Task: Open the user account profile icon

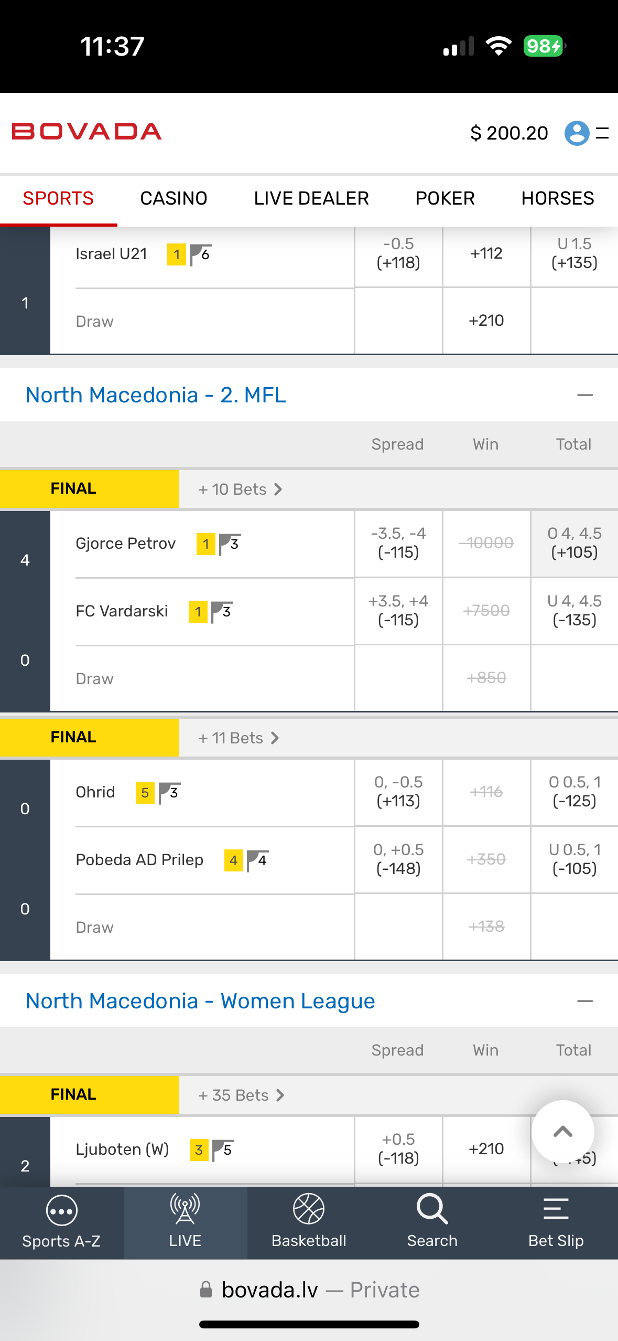Action: tap(577, 133)
